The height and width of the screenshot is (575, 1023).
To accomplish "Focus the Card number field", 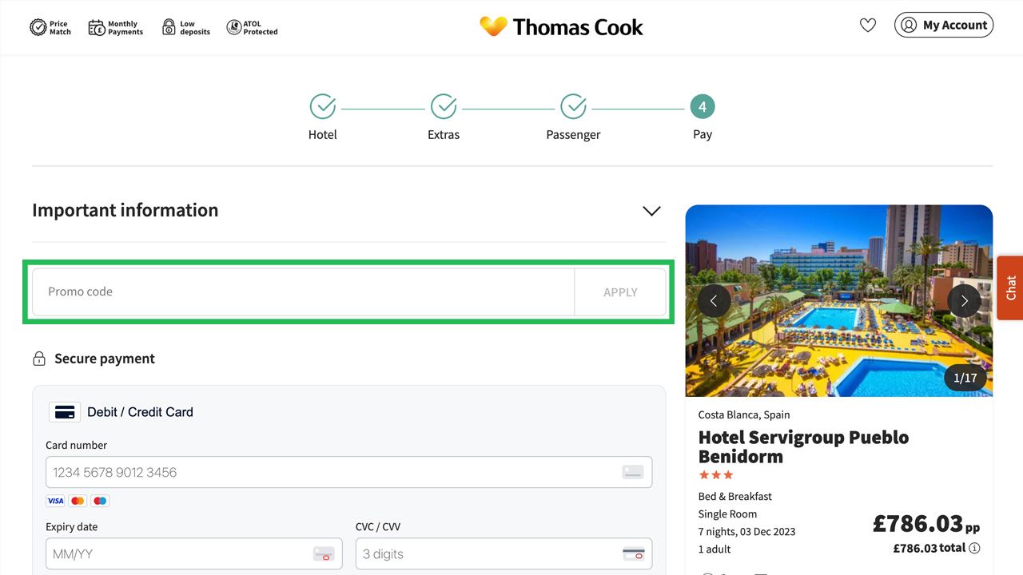I will (x=348, y=472).
